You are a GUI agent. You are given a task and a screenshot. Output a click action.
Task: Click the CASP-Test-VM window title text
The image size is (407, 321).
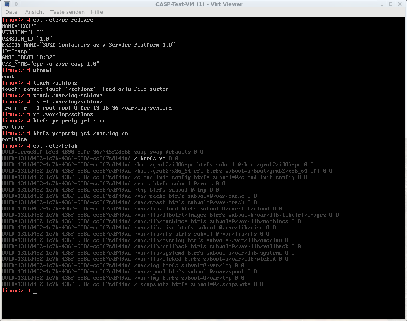pyautogui.click(x=199, y=4)
